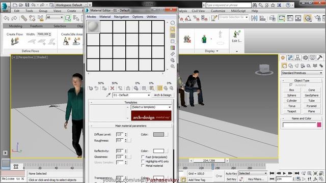Click Reflection Color swatch
The image size is (326, 183).
(158, 151)
